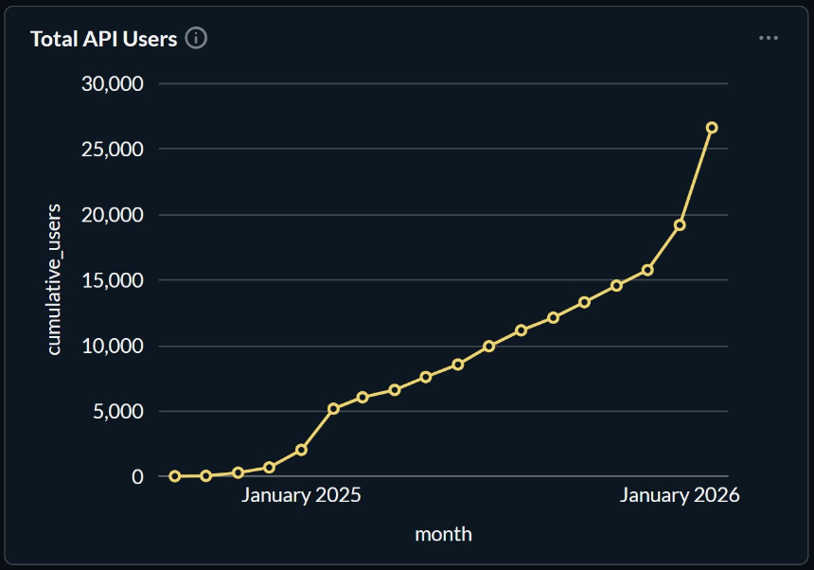Click the December 2024 point before January 2025
Screen dimensions: 814x570
coord(270,467)
